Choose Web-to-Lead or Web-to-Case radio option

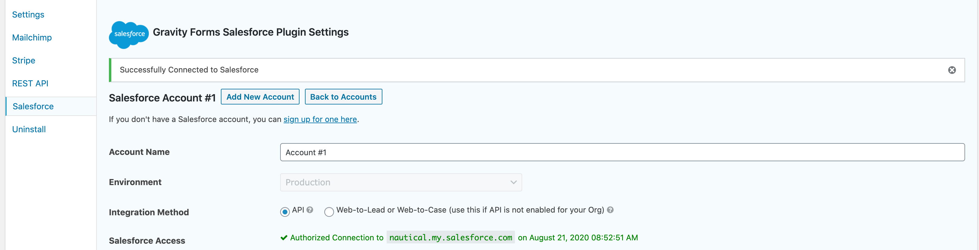[329, 212]
